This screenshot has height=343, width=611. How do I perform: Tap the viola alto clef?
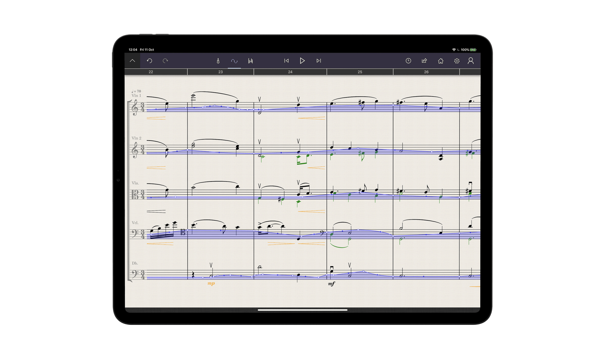click(x=135, y=194)
